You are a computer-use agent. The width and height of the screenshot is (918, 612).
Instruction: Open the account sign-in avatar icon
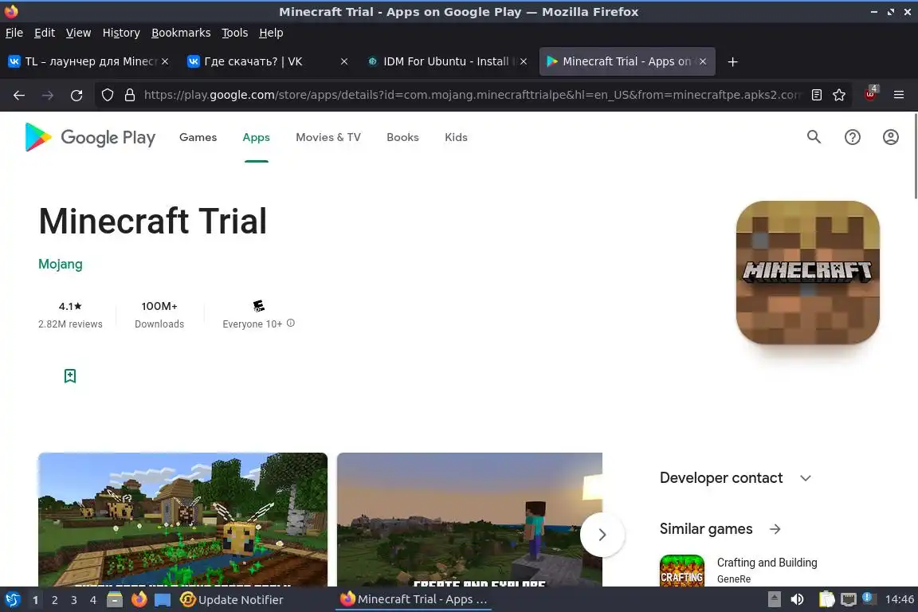(890, 137)
